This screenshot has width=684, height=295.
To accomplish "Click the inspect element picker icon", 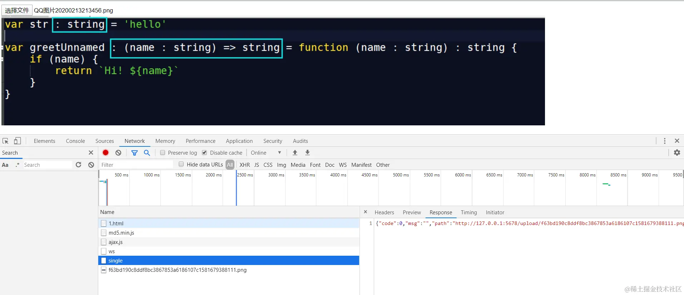I will tap(5, 141).
